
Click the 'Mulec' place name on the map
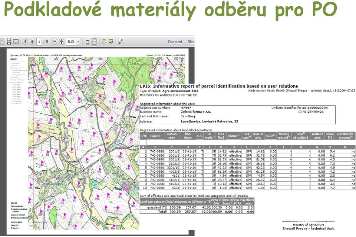pyautogui.click(x=118, y=189)
